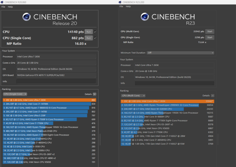Click the Cinebench R23 title bar app icon
The height and width of the screenshot is (167, 236).
click(120, 2)
